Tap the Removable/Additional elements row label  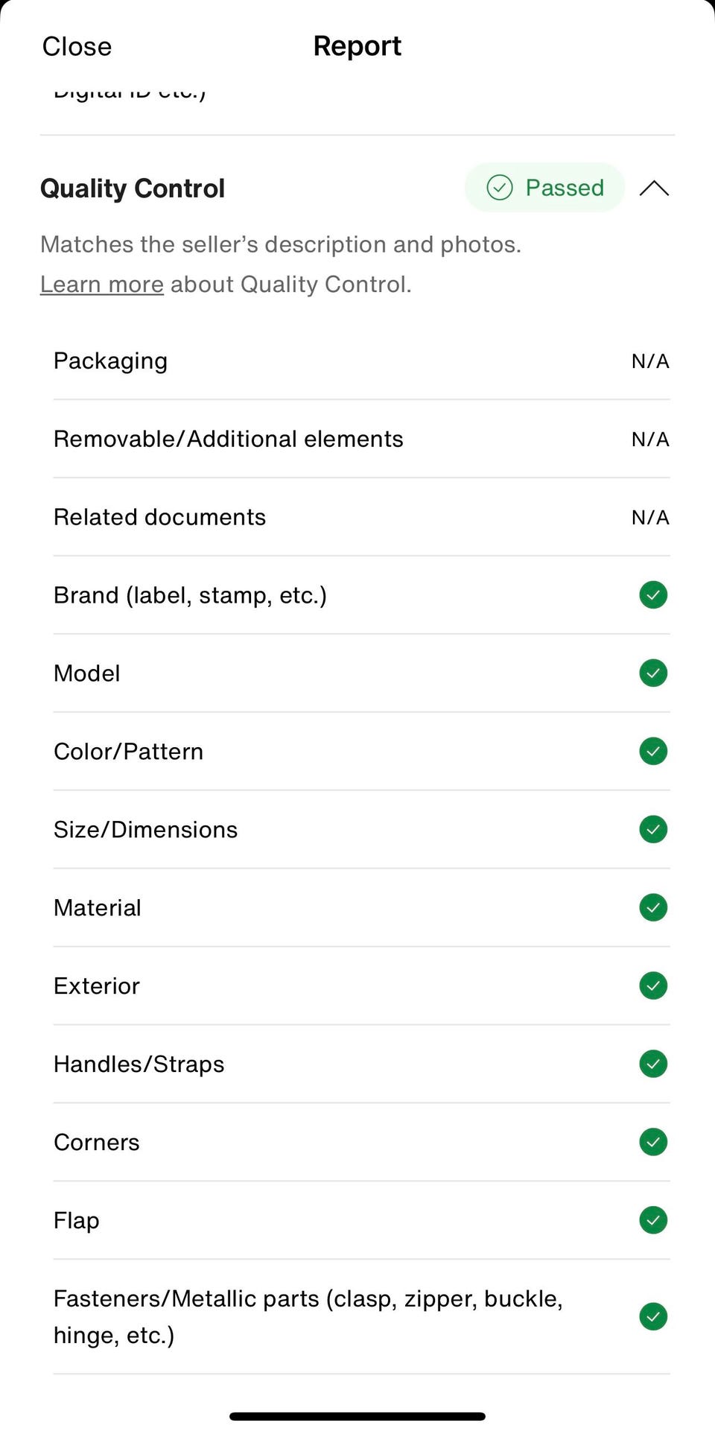[x=228, y=440]
